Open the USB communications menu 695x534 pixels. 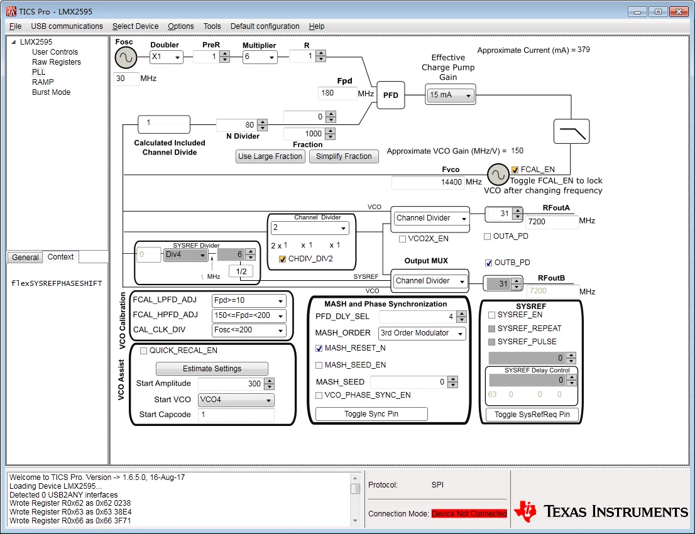[x=67, y=26]
